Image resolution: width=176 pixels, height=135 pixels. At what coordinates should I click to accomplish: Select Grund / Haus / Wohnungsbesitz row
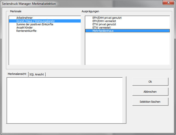[45, 21]
